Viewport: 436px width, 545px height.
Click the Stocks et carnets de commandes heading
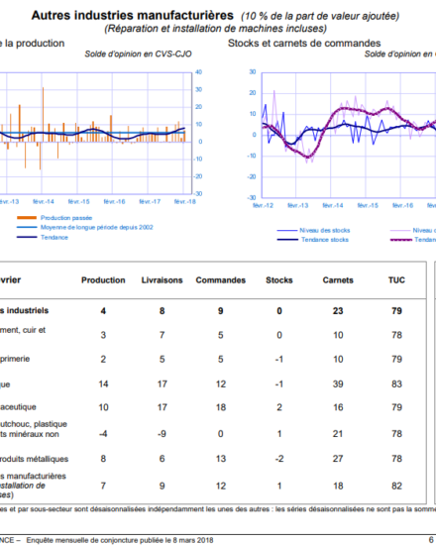[304, 43]
